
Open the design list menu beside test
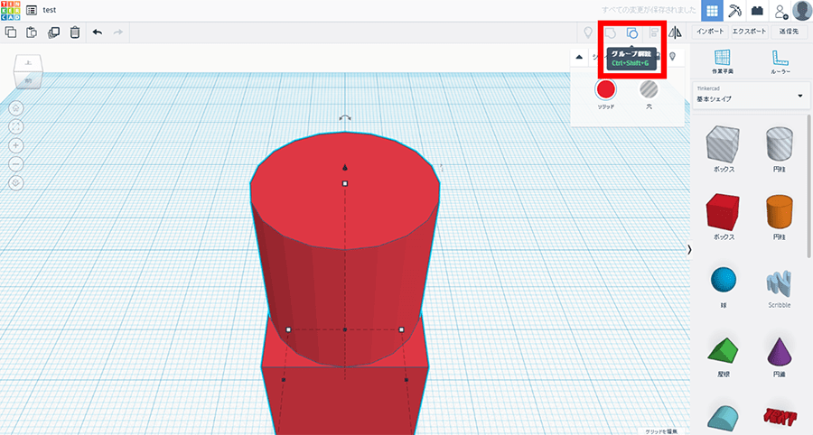coord(32,10)
